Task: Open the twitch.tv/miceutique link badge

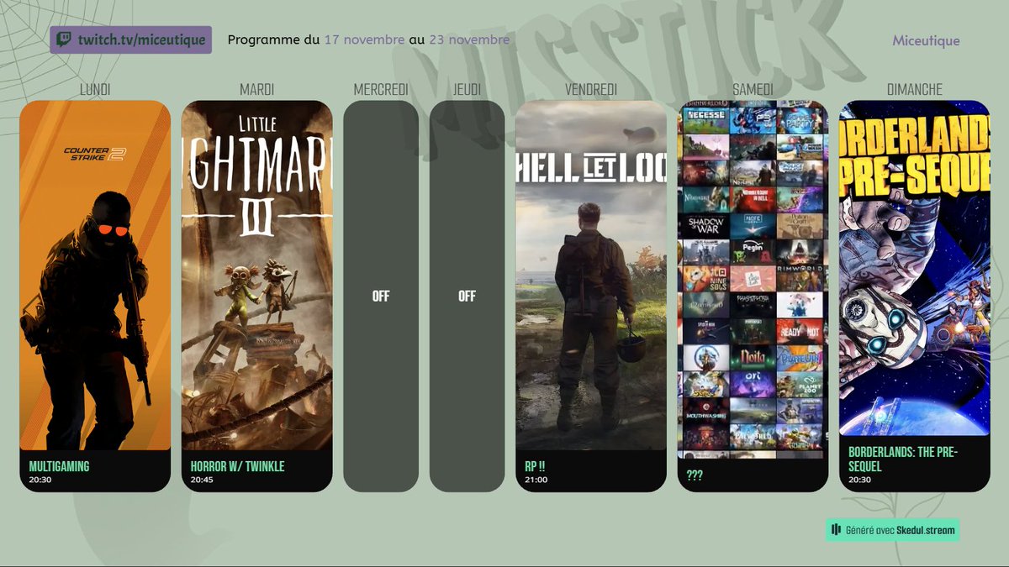Action: tap(130, 39)
